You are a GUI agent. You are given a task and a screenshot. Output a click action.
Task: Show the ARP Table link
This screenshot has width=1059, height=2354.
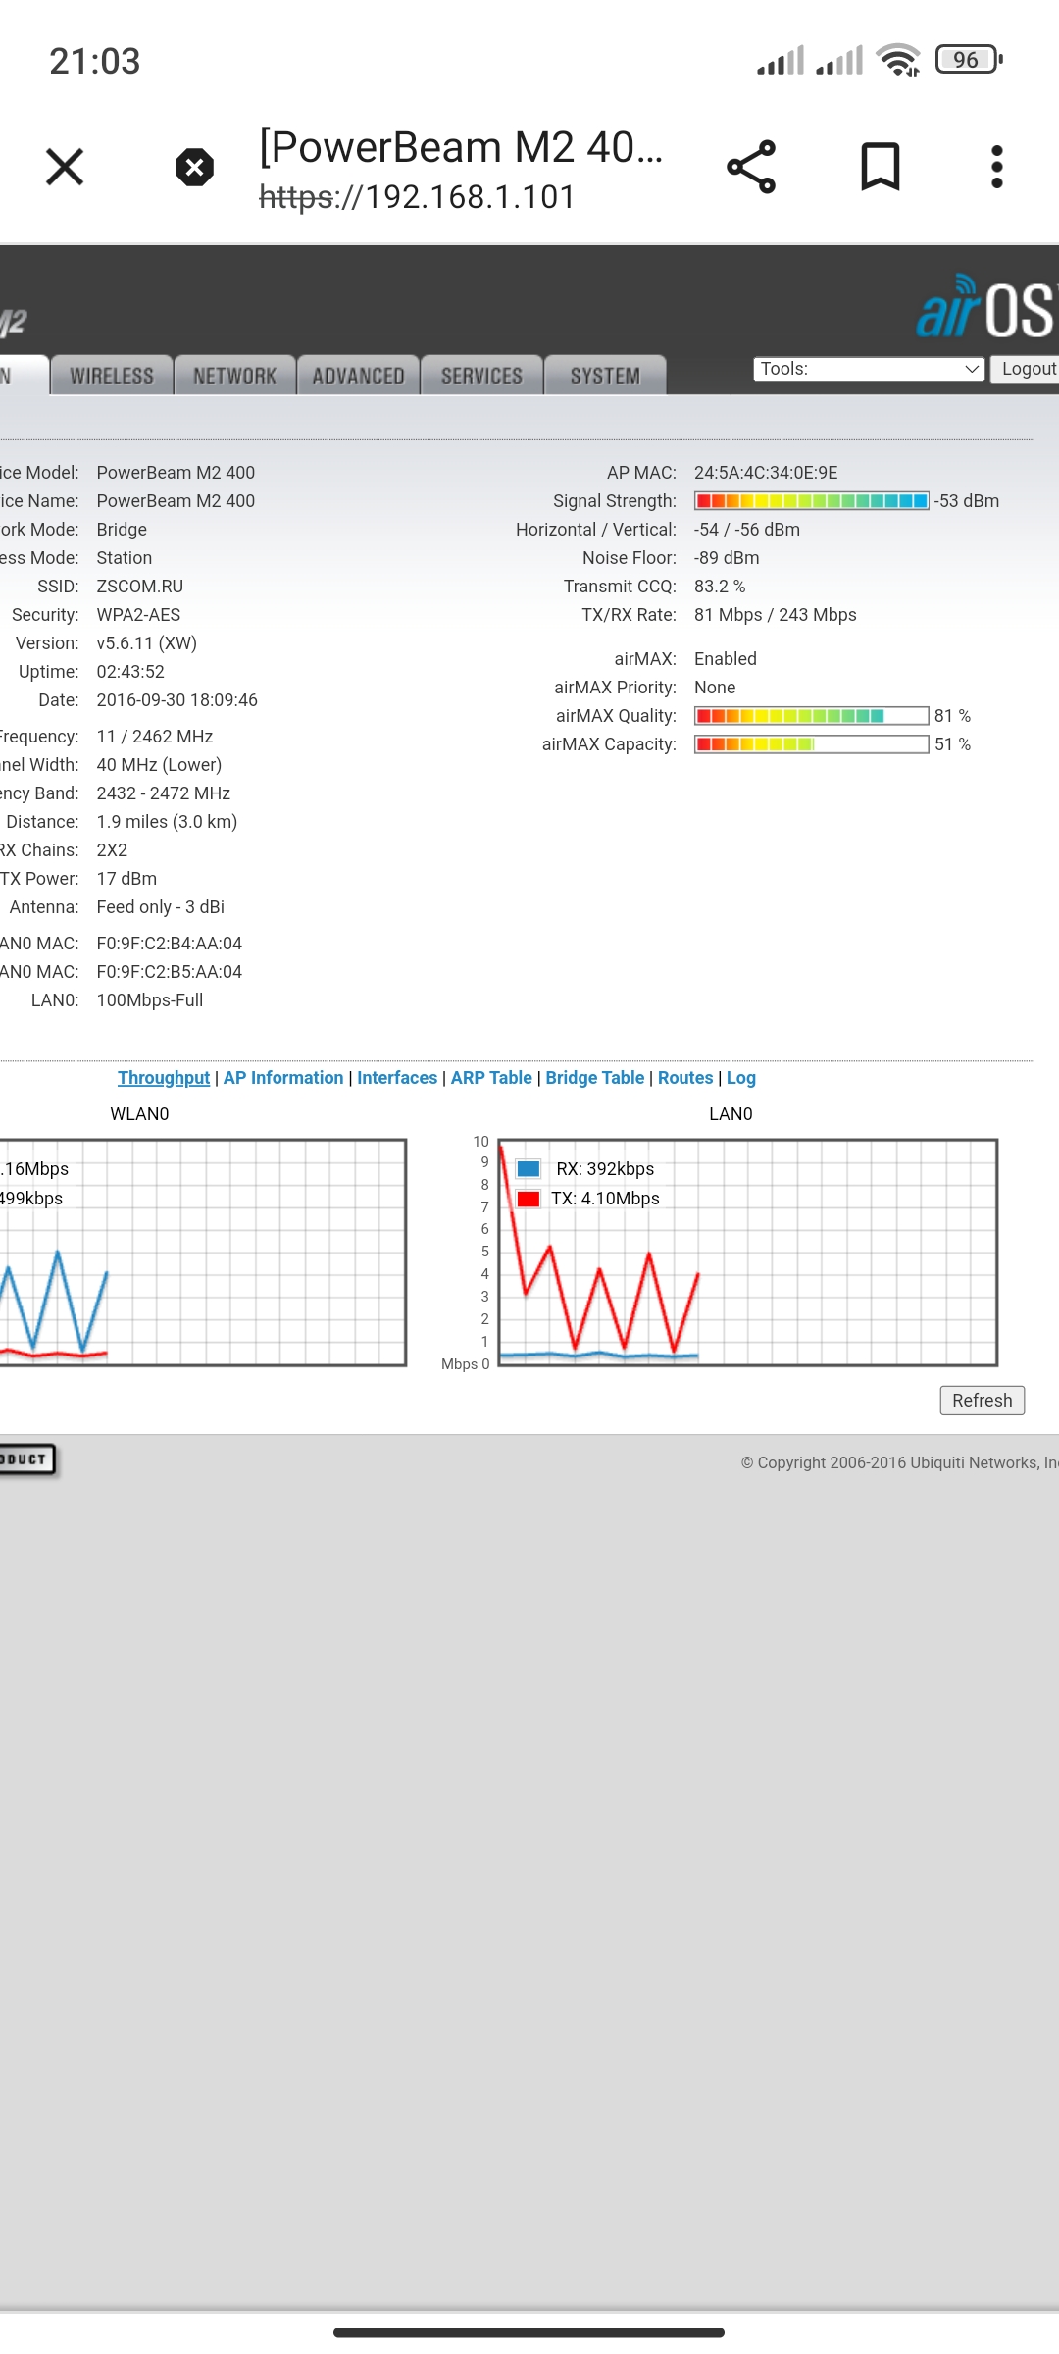(491, 1078)
